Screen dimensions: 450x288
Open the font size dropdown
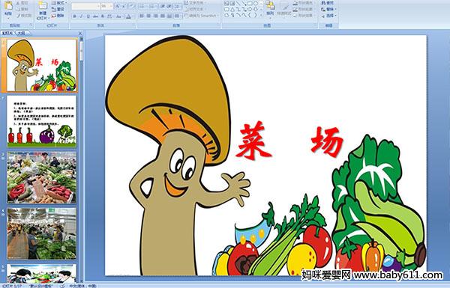click(x=107, y=6)
